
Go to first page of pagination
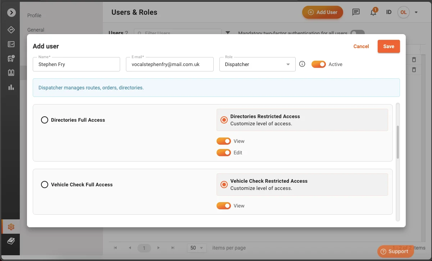pyautogui.click(x=115, y=248)
